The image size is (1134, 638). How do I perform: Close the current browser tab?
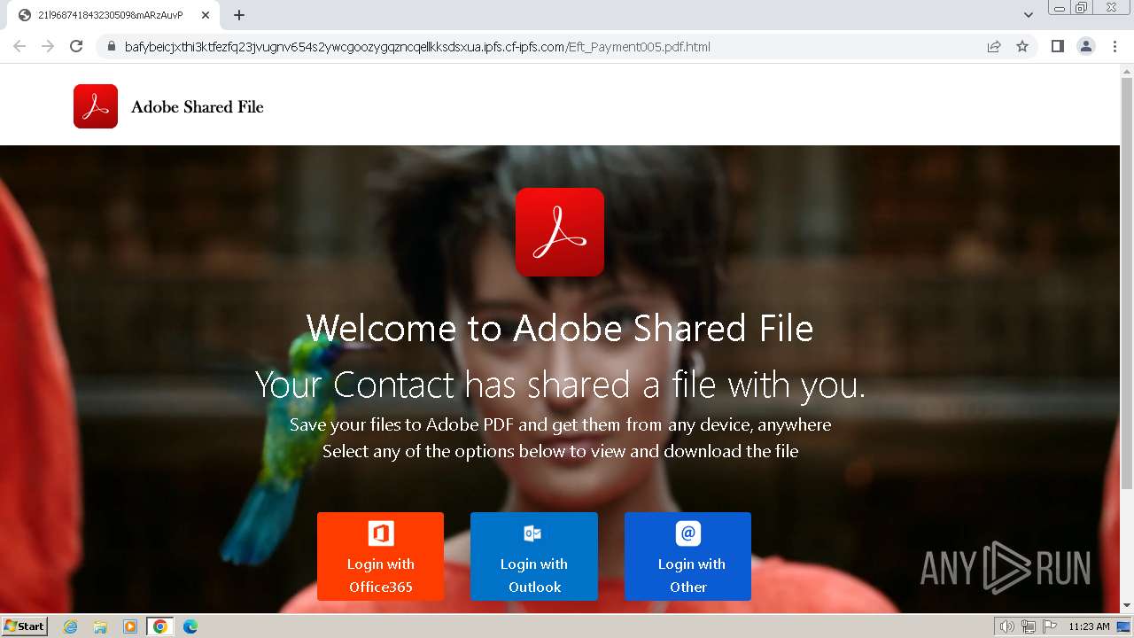pyautogui.click(x=204, y=15)
